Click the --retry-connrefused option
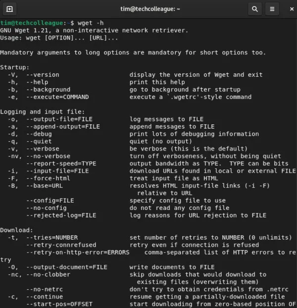The image size is (297, 308). (61, 245)
